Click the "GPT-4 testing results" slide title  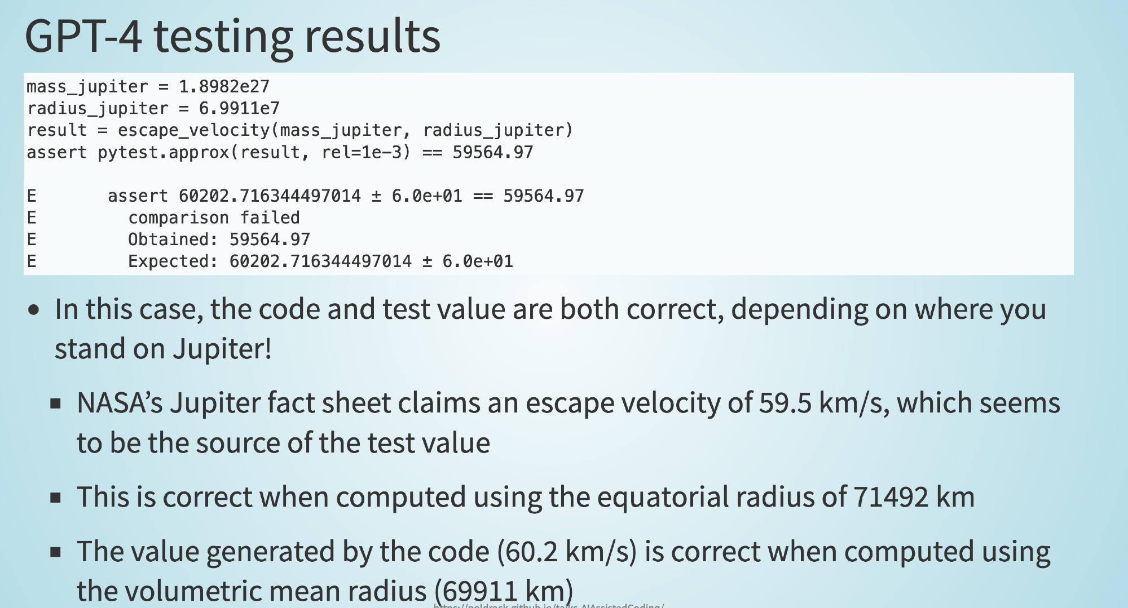pos(232,36)
